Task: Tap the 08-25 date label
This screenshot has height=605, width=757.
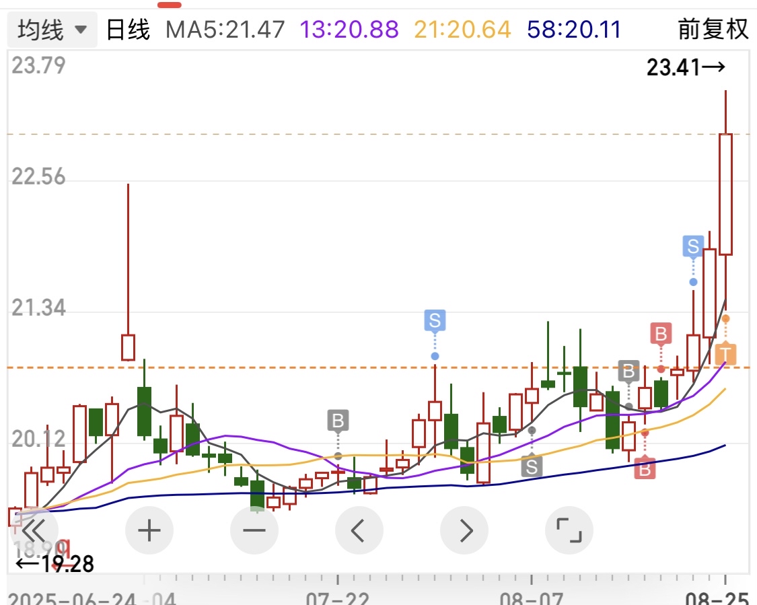Action: pyautogui.click(x=717, y=599)
